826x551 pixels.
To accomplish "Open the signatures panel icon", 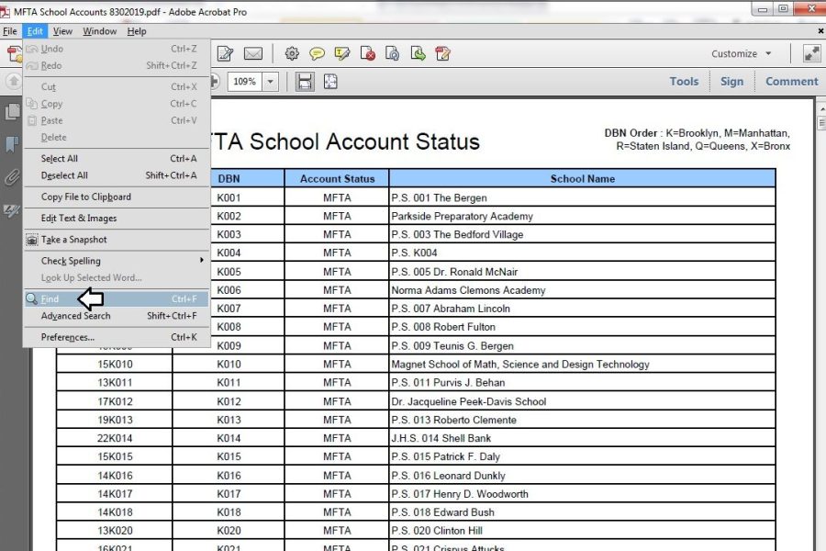I will pos(12,211).
